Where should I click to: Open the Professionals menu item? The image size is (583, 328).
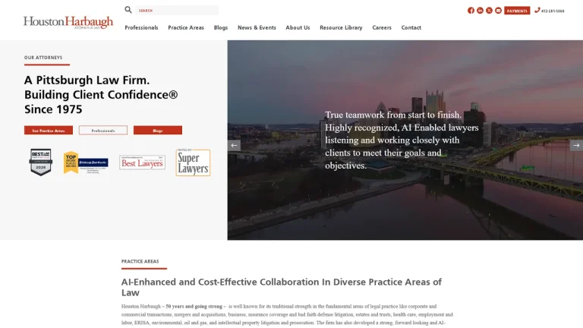coord(141,27)
